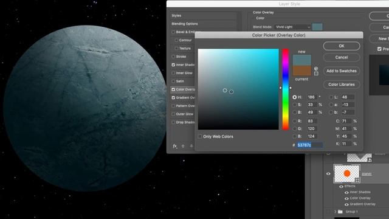This screenshot has width=389, height=219.
Task: Click the G value field showing 120
Action: [x=312, y=128]
